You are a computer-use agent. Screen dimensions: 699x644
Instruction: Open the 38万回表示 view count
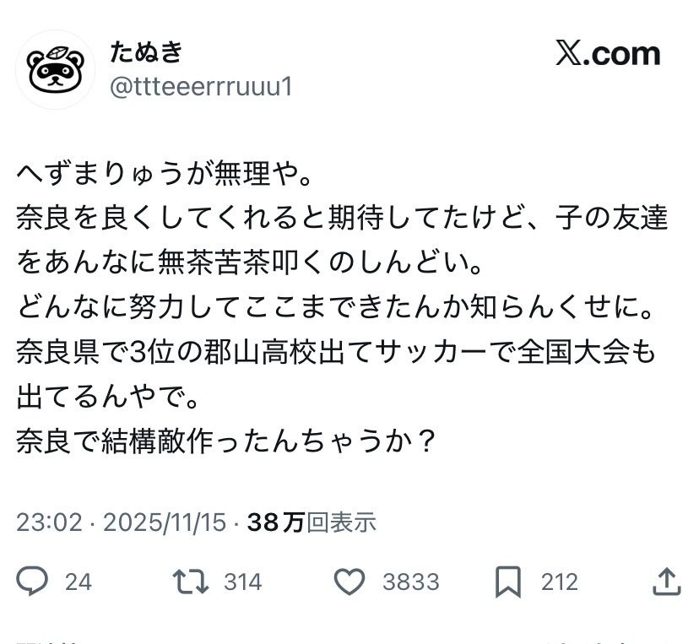tap(311, 522)
